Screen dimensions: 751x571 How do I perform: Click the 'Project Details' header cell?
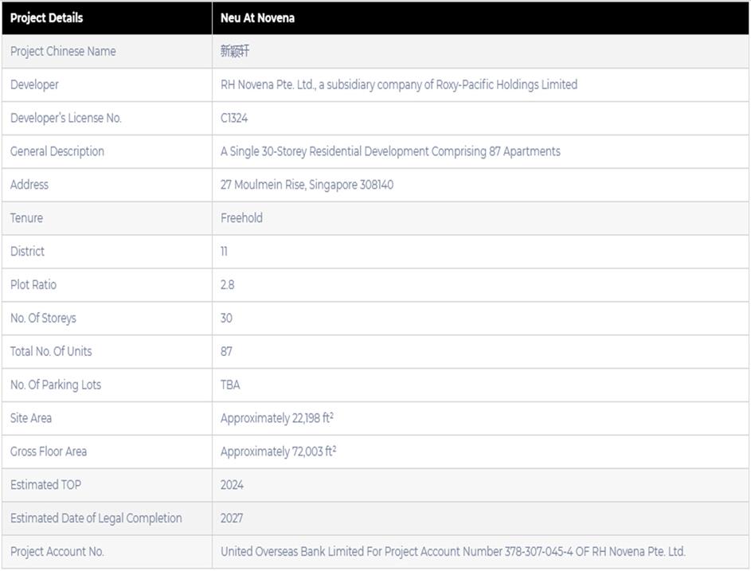46,18
